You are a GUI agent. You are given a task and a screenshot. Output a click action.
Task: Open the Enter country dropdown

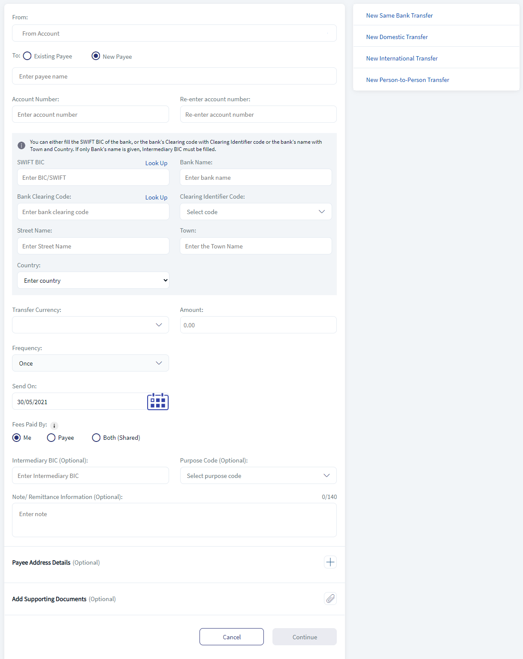[x=93, y=280]
